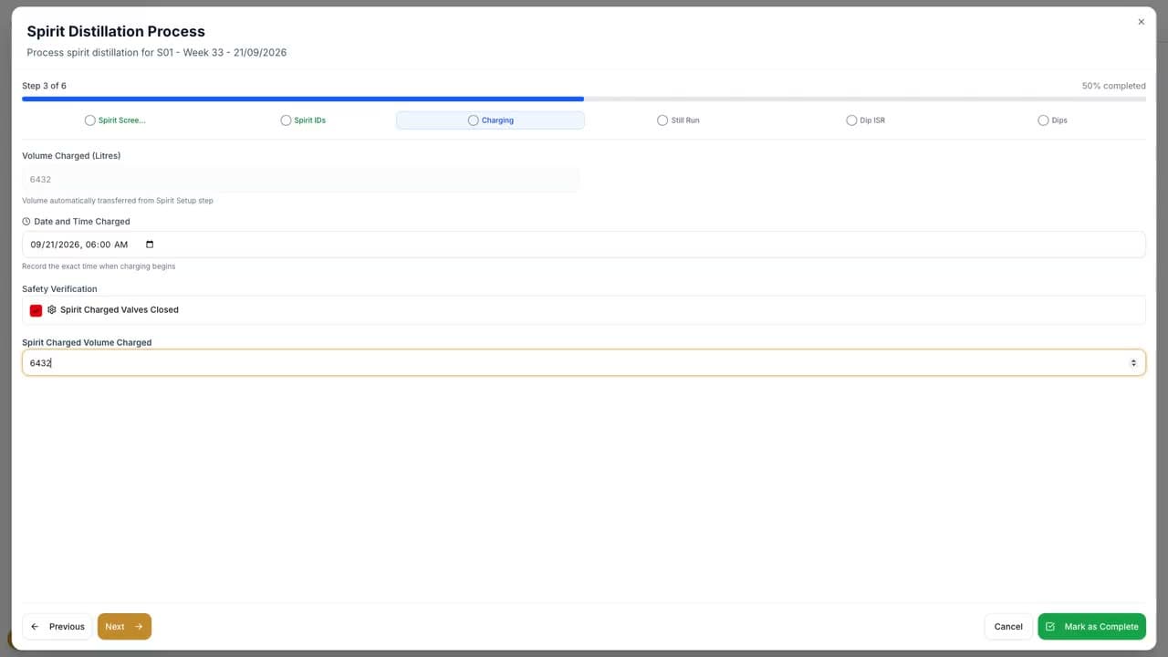This screenshot has width=1168, height=657.
Task: Click the "Step 3 of 6" indicator text
Action: tap(44, 86)
